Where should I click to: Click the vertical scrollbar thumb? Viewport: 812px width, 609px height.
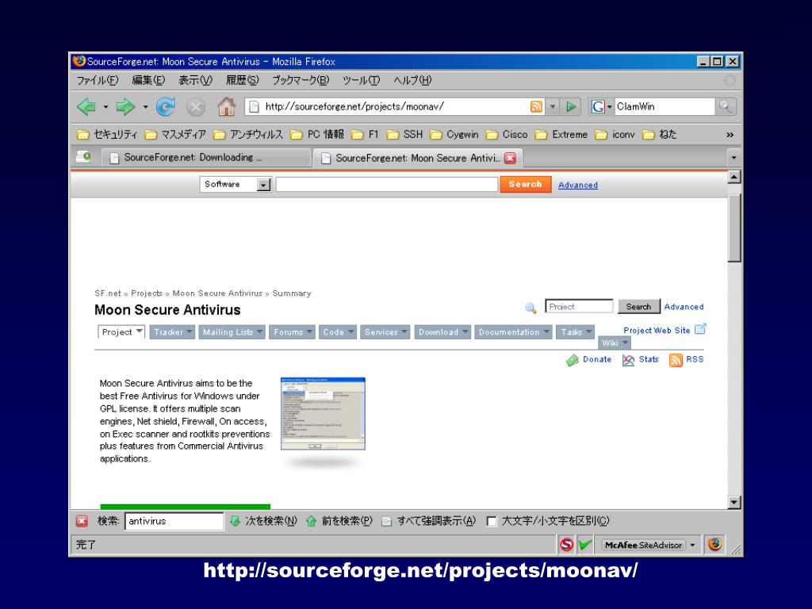734,228
